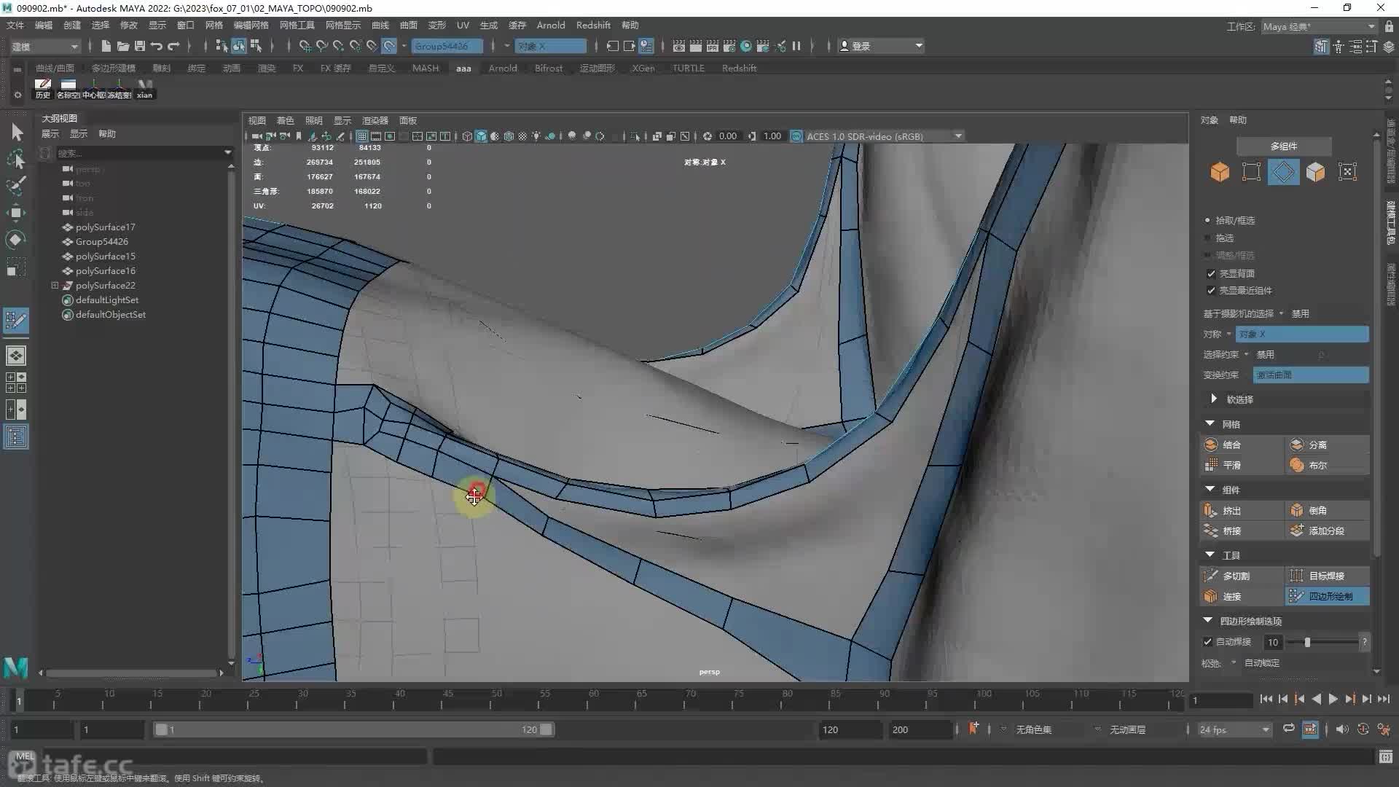
Task: Select the Rotate tool in toolbox
Action: [16, 240]
